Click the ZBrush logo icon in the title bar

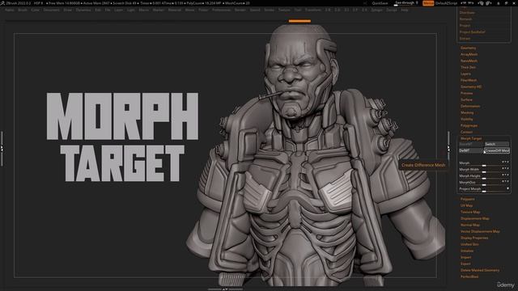[x=2, y=3]
